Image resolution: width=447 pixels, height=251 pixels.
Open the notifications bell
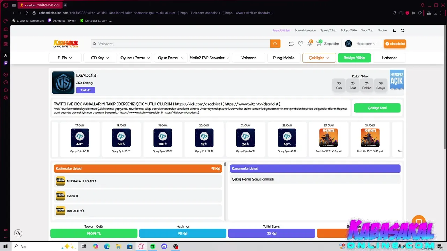coord(309,44)
